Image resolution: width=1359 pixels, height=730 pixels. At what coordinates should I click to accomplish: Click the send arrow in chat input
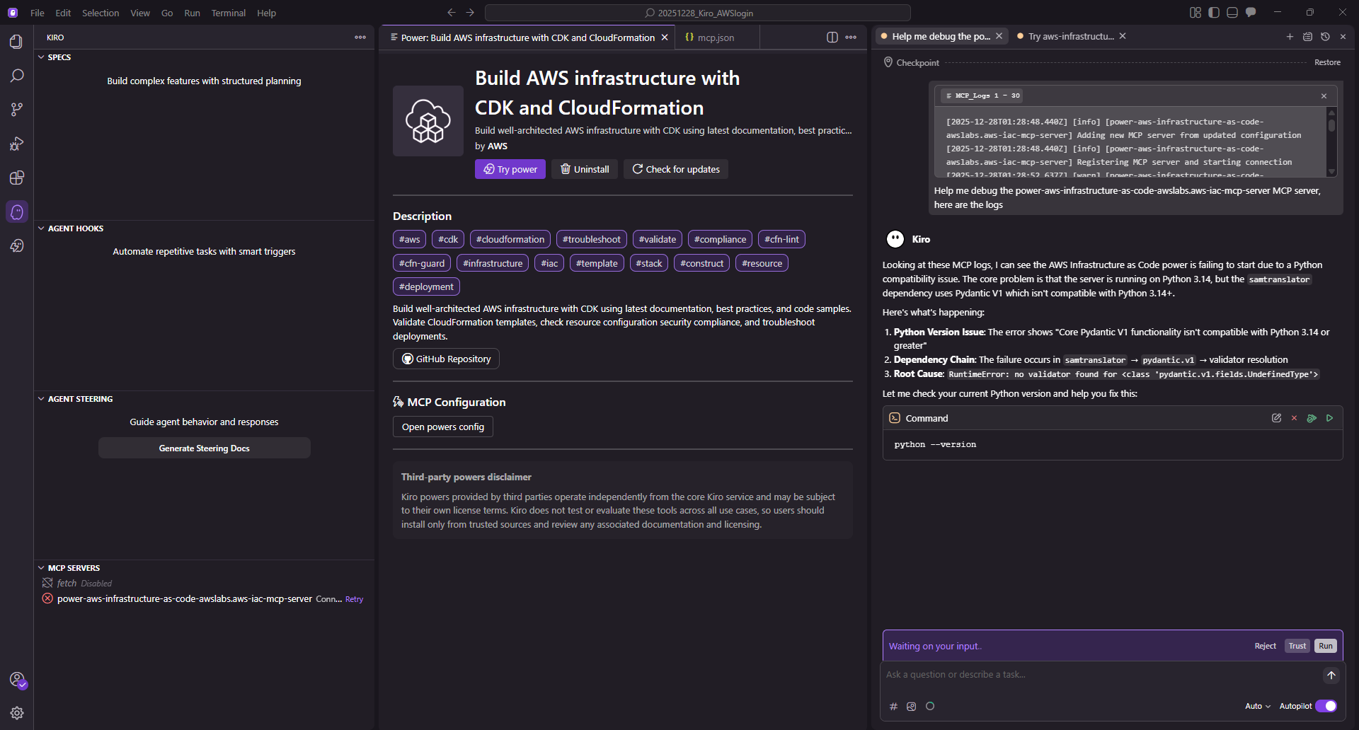(1331, 675)
